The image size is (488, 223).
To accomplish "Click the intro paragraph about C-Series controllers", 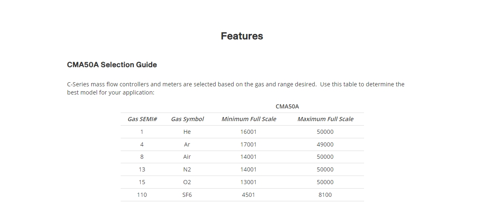I will (x=235, y=88).
